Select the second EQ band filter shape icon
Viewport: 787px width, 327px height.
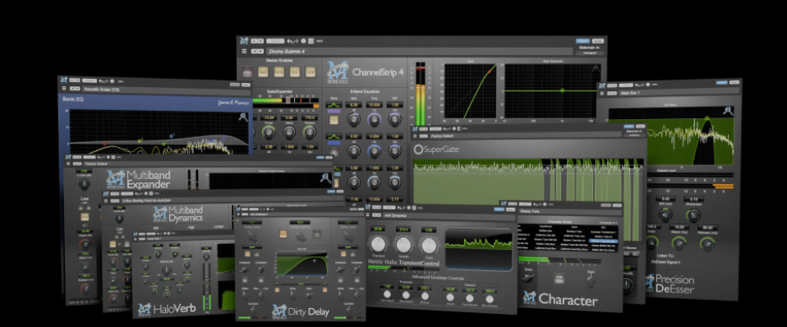point(334,136)
